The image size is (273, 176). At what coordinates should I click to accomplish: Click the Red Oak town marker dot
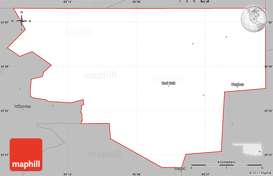[168, 86]
